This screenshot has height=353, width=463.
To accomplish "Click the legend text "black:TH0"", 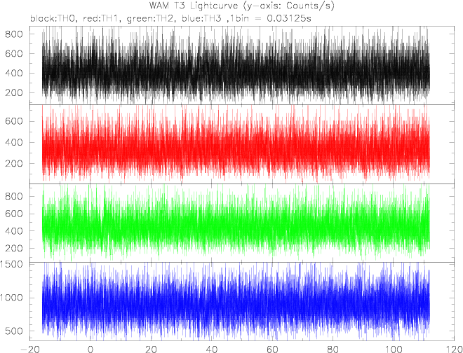I will point(53,19).
